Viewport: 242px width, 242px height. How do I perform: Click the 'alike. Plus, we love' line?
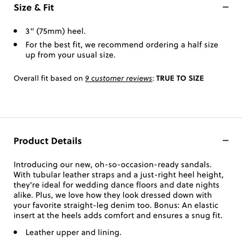click(x=113, y=195)
